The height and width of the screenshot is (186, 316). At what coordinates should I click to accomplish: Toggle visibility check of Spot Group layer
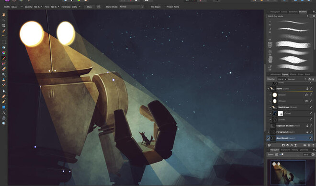pos(311,107)
